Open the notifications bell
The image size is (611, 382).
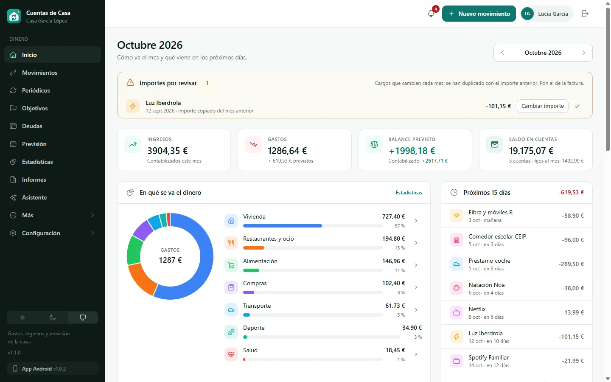coord(431,14)
